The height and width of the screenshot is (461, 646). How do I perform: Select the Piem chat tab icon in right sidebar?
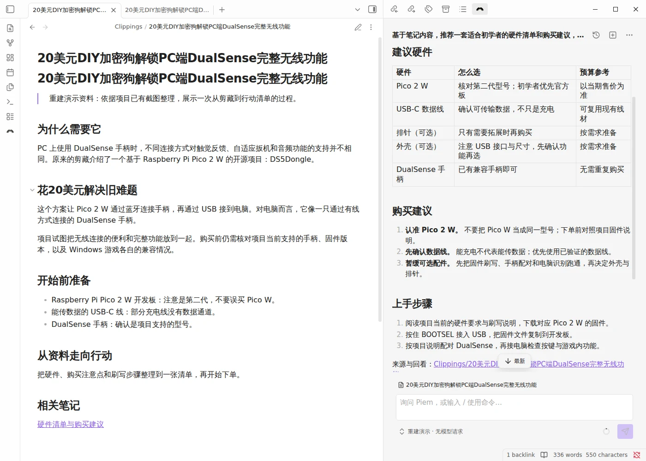point(480,9)
